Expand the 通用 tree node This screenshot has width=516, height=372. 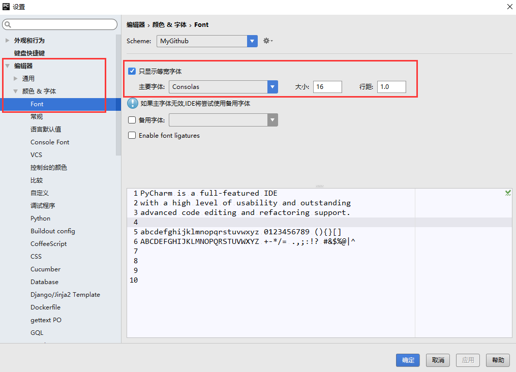coord(15,78)
